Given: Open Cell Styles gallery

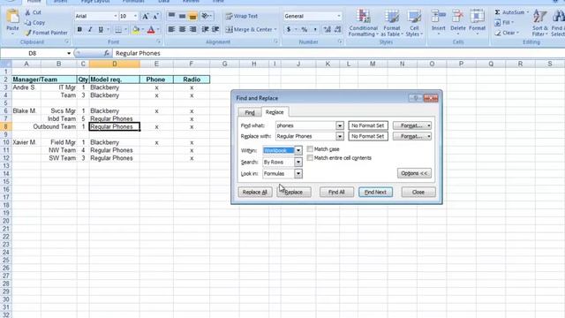Looking at the screenshot, I should coord(414,23).
